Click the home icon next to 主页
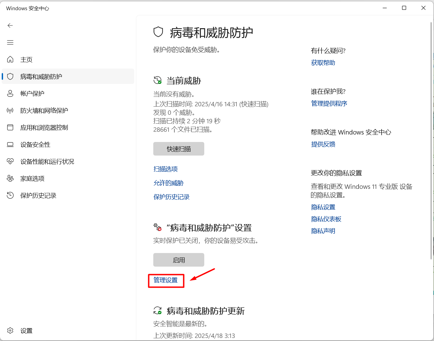This screenshot has width=434, height=341. click(x=10, y=59)
